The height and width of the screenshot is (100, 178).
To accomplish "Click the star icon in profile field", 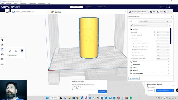I will click(168, 21).
